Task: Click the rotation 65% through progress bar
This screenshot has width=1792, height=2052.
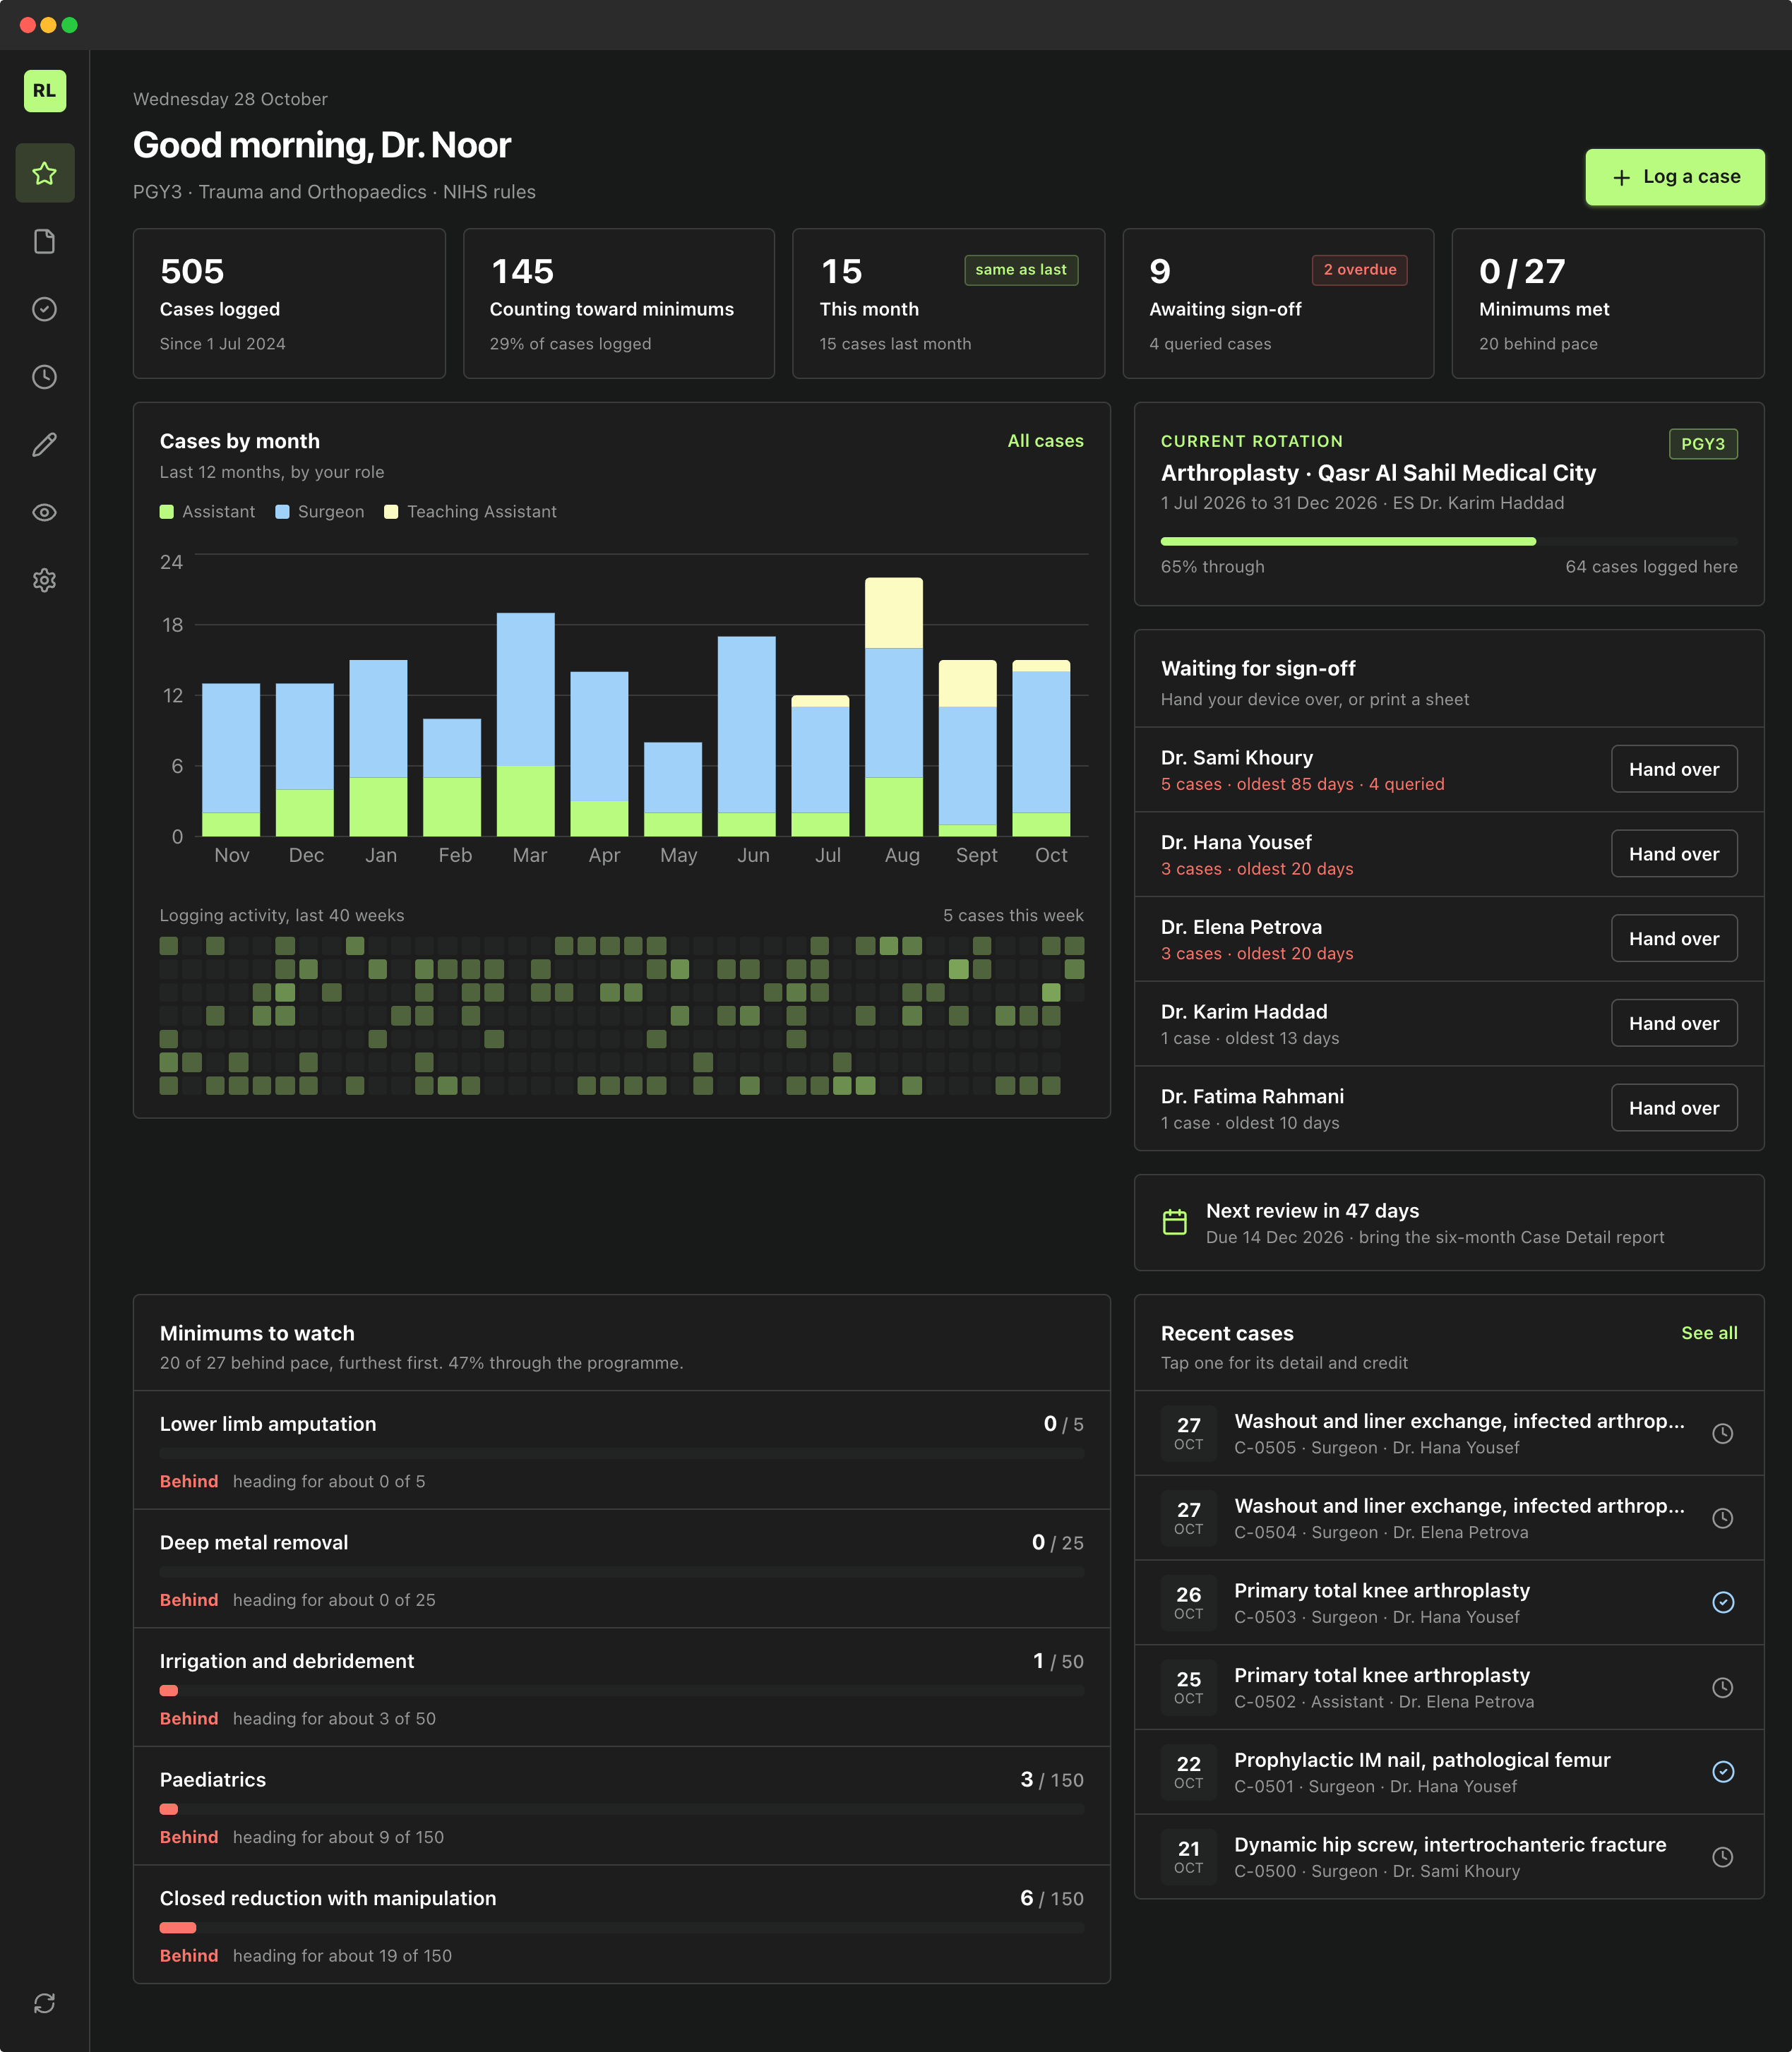Action: pyautogui.click(x=1448, y=541)
